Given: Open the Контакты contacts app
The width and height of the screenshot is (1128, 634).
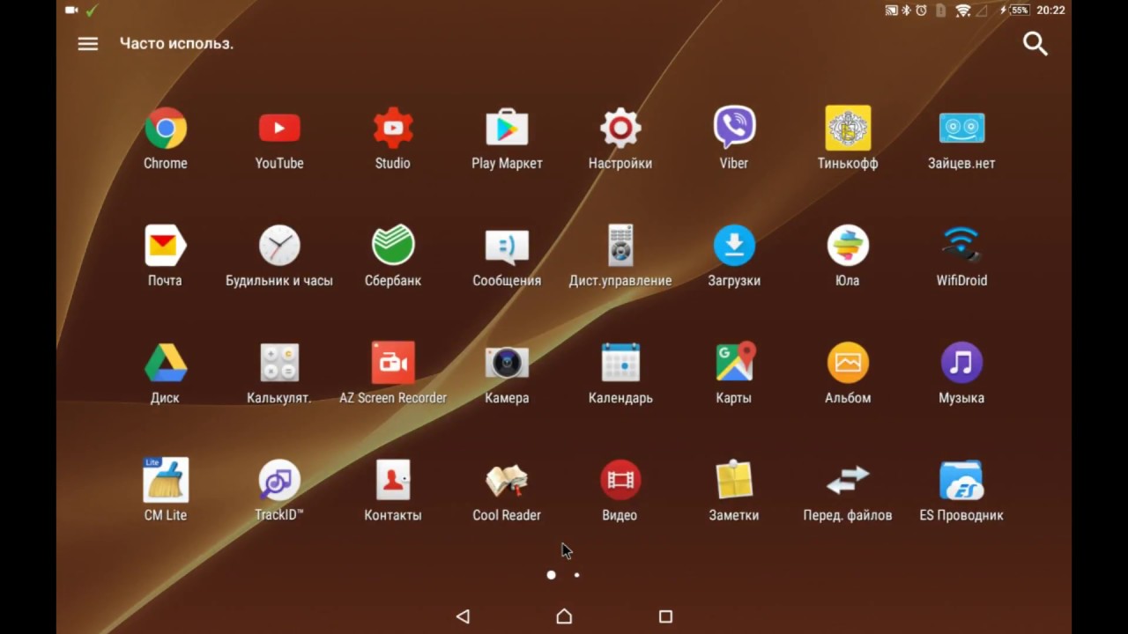Looking at the screenshot, I should (x=393, y=480).
